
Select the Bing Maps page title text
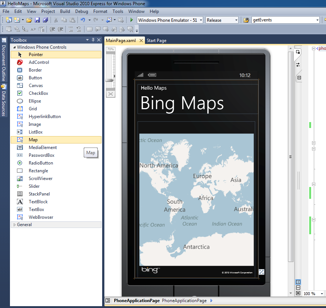pyautogui.click(x=182, y=103)
